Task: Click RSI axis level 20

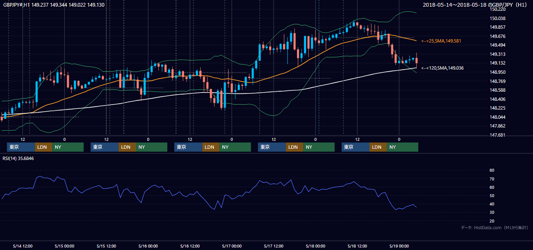Action: click(492, 221)
